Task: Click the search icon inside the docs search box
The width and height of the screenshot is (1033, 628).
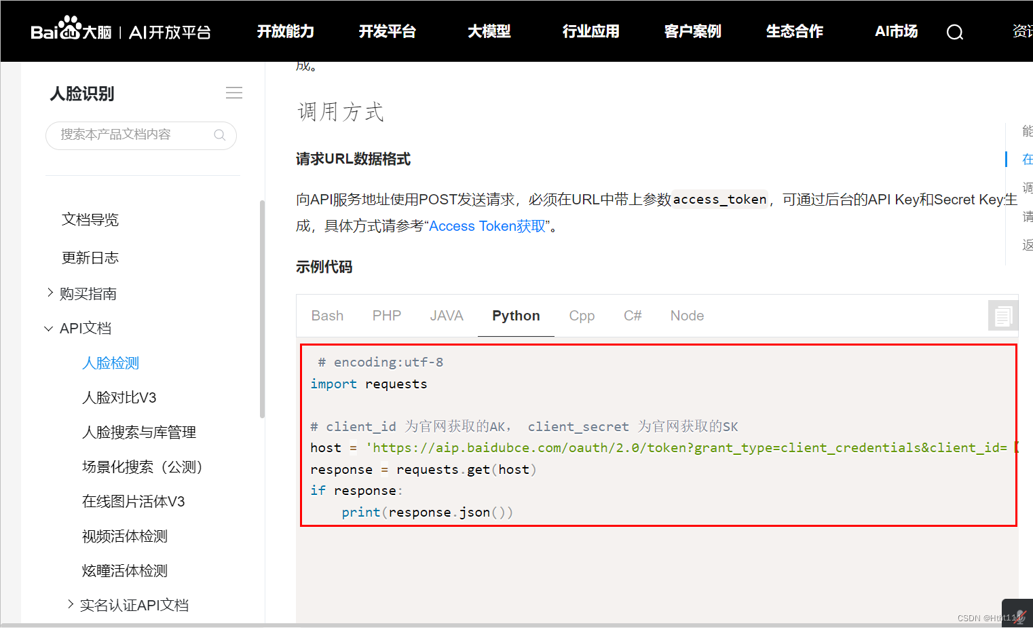Action: pos(219,135)
